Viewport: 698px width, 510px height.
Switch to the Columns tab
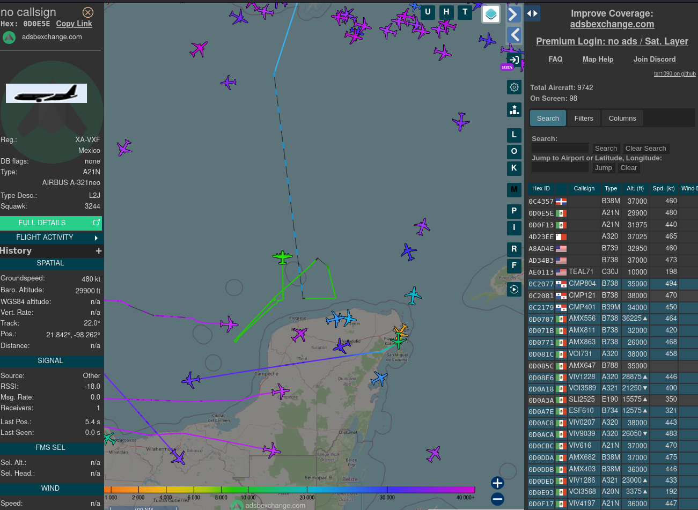coord(622,119)
